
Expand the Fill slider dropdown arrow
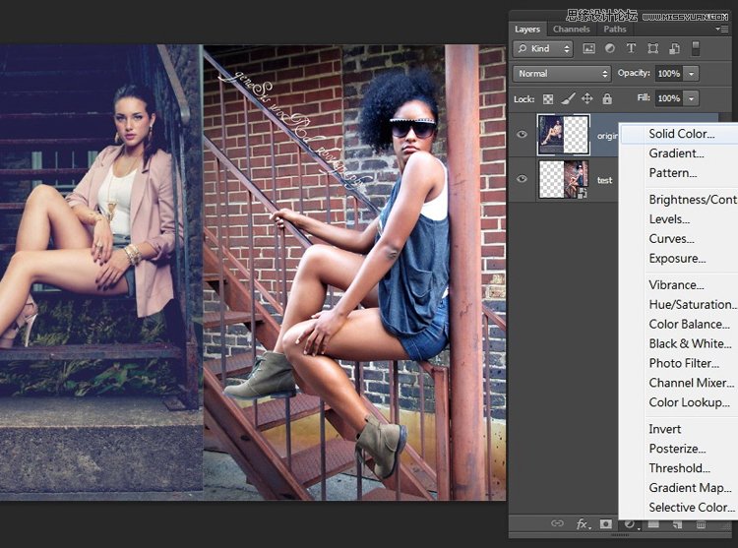[692, 98]
